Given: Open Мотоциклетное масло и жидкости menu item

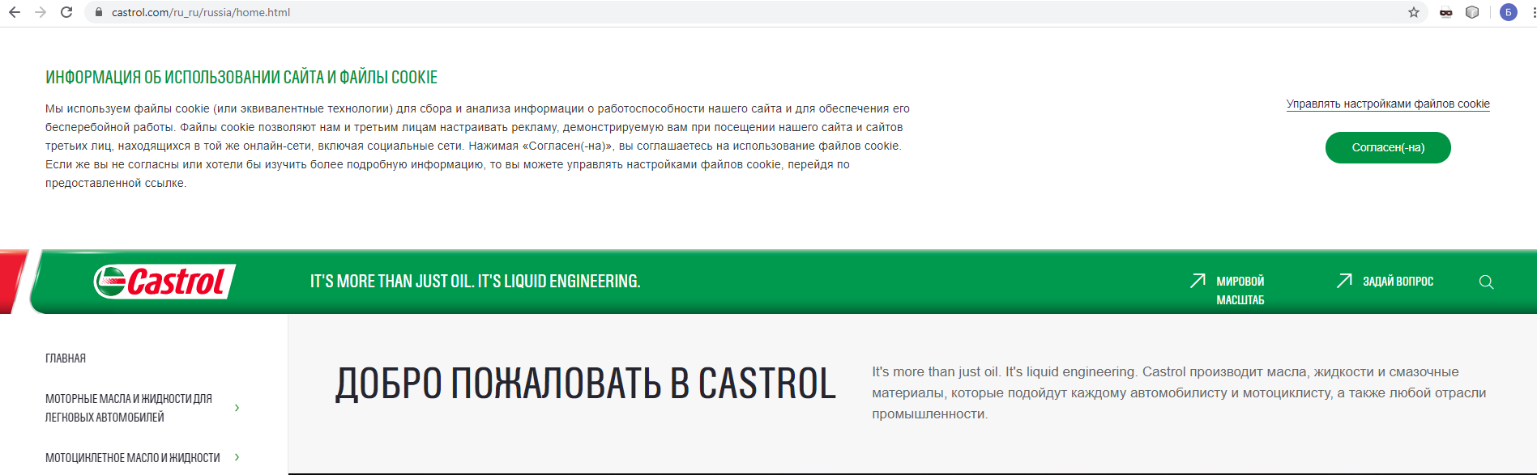Looking at the screenshot, I should [x=133, y=458].
